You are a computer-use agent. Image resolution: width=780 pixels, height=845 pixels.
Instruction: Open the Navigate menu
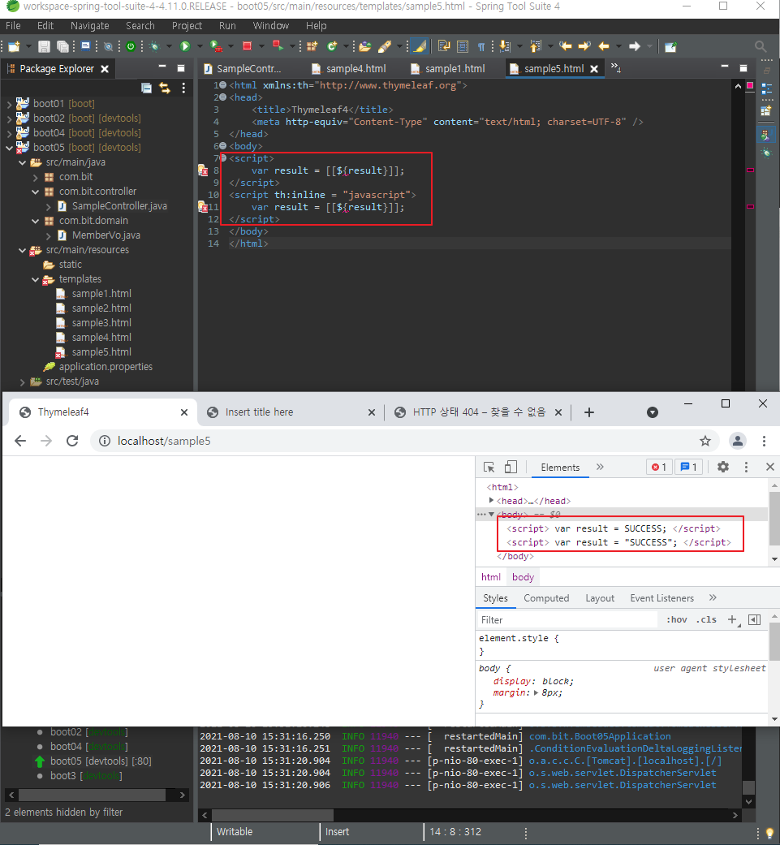(89, 26)
